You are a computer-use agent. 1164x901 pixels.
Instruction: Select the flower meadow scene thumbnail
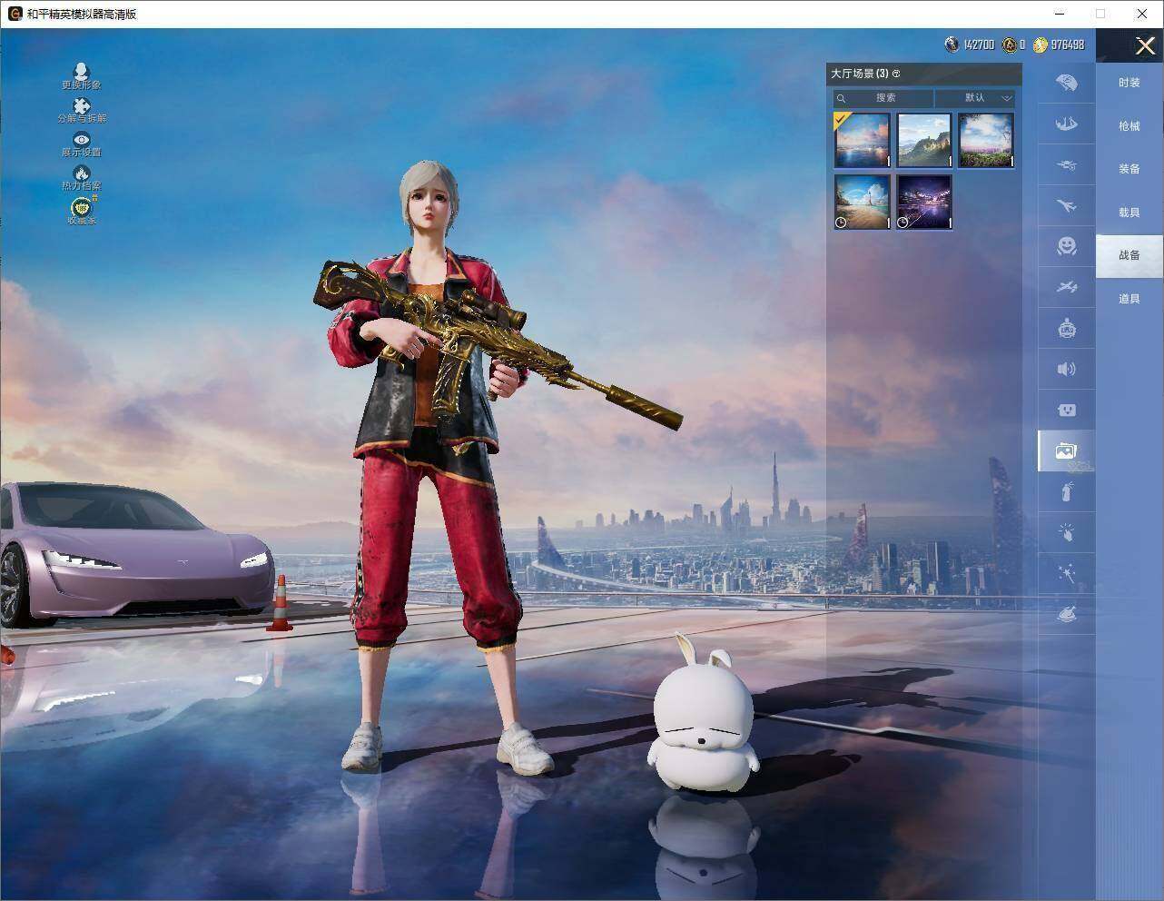[986, 140]
